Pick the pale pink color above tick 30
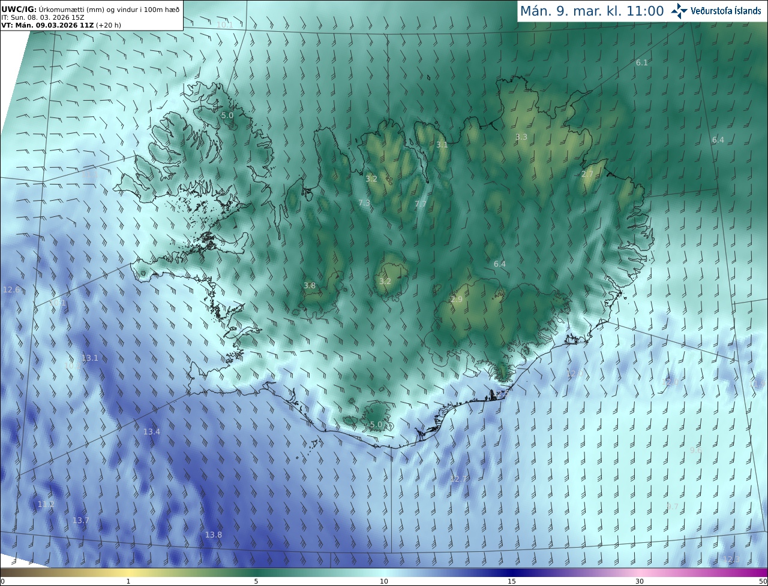The width and height of the screenshot is (768, 586). [x=640, y=573]
